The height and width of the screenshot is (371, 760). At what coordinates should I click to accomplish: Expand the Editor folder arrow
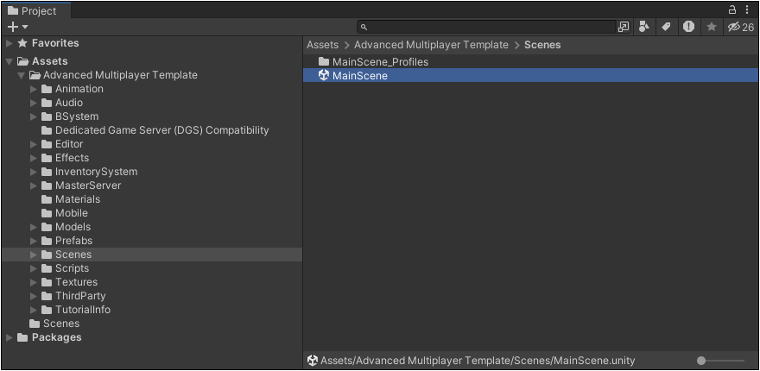coord(34,144)
